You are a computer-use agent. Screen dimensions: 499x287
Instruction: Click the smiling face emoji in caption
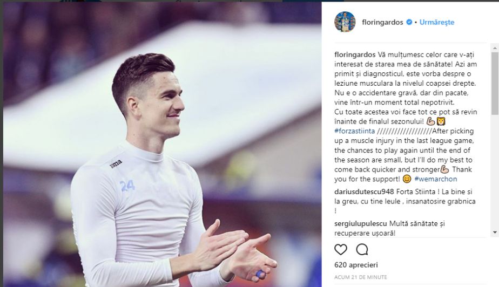pos(407,179)
